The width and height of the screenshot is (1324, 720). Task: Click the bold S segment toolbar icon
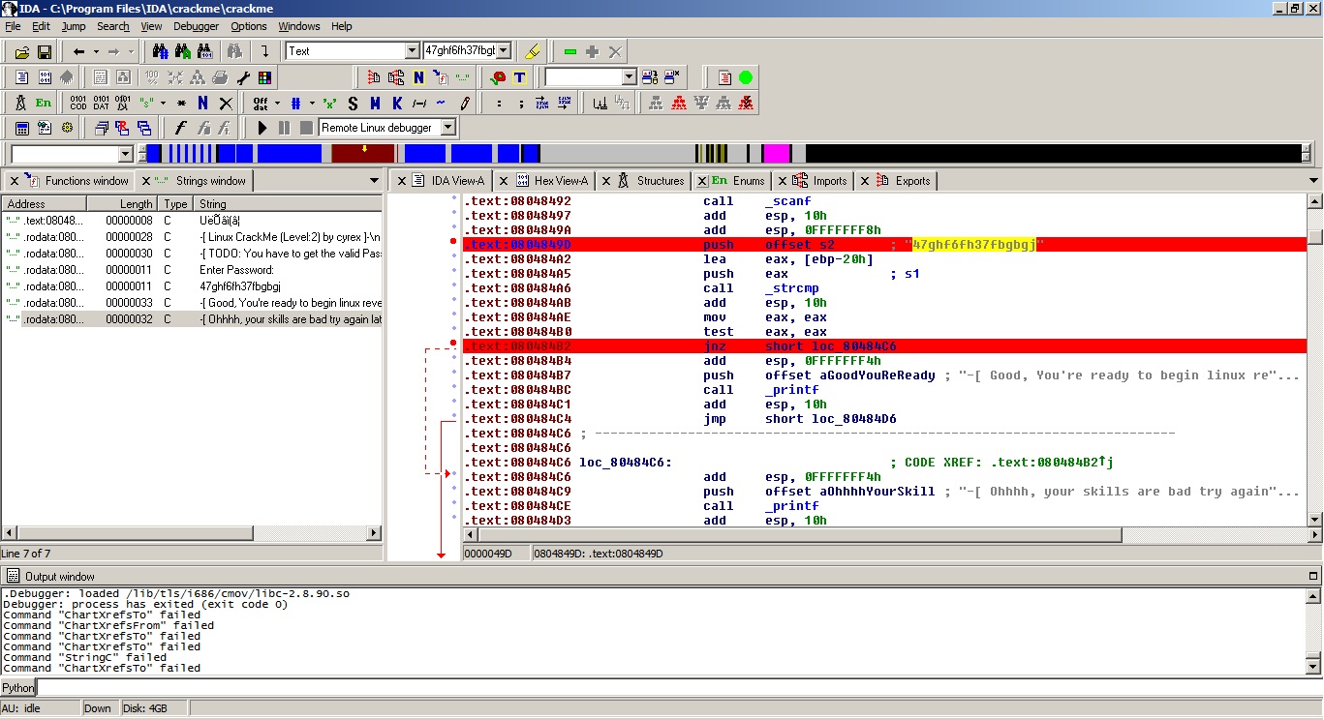click(x=352, y=103)
